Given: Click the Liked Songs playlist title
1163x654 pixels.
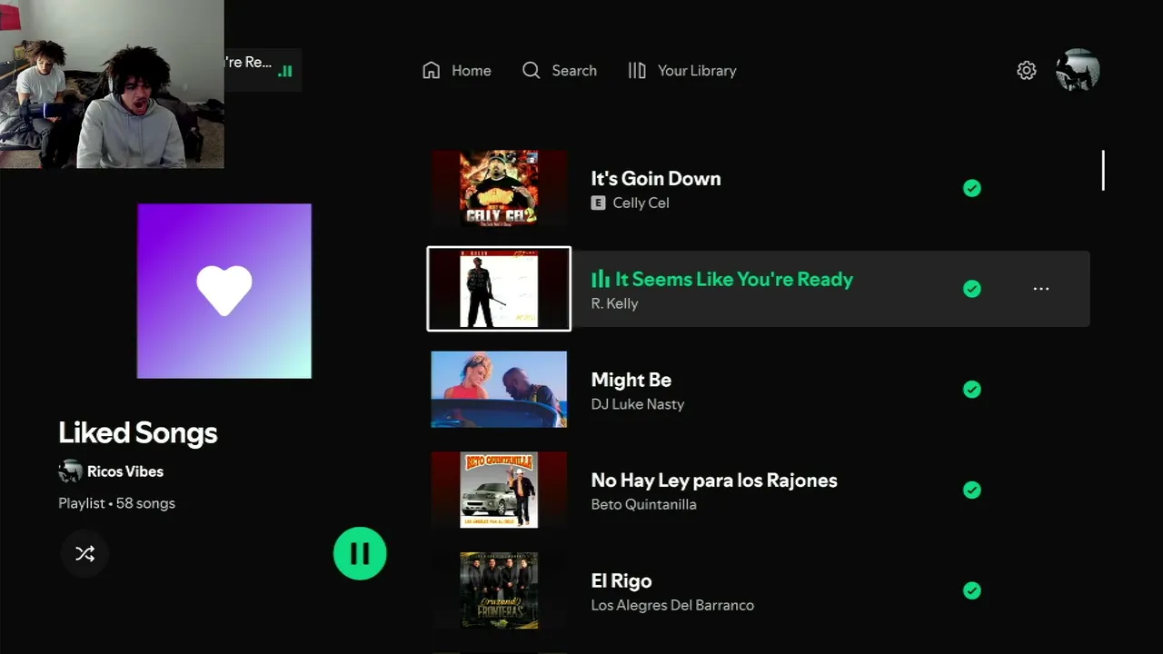Looking at the screenshot, I should coord(138,432).
